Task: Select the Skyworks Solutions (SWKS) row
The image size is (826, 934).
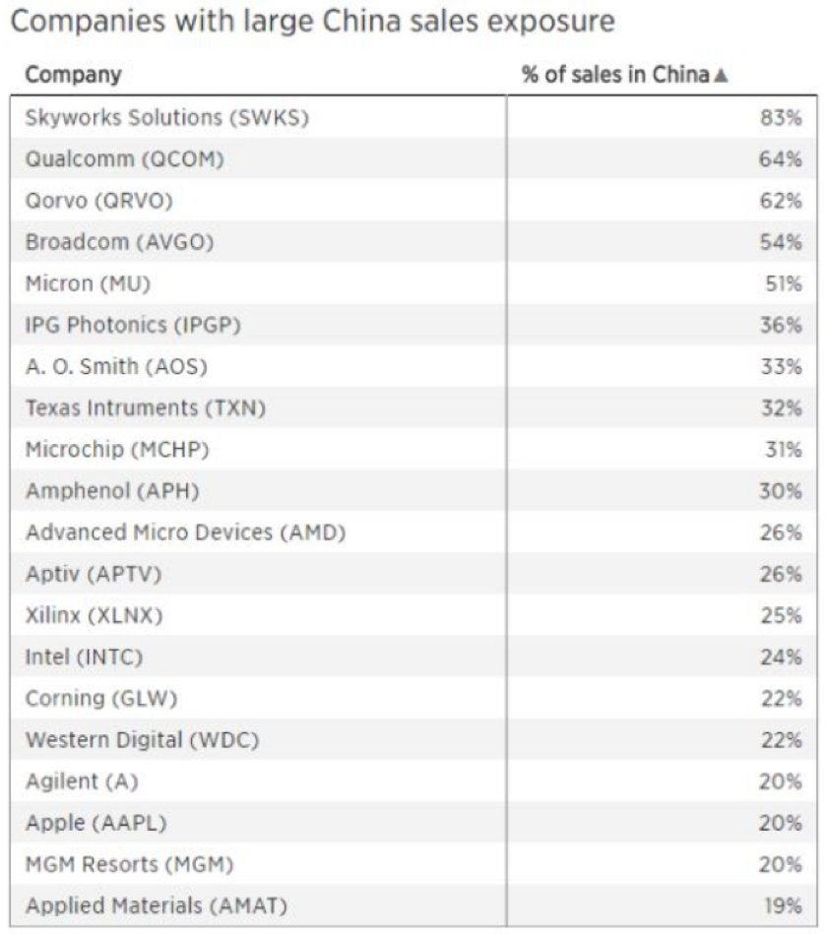Action: click(167, 117)
